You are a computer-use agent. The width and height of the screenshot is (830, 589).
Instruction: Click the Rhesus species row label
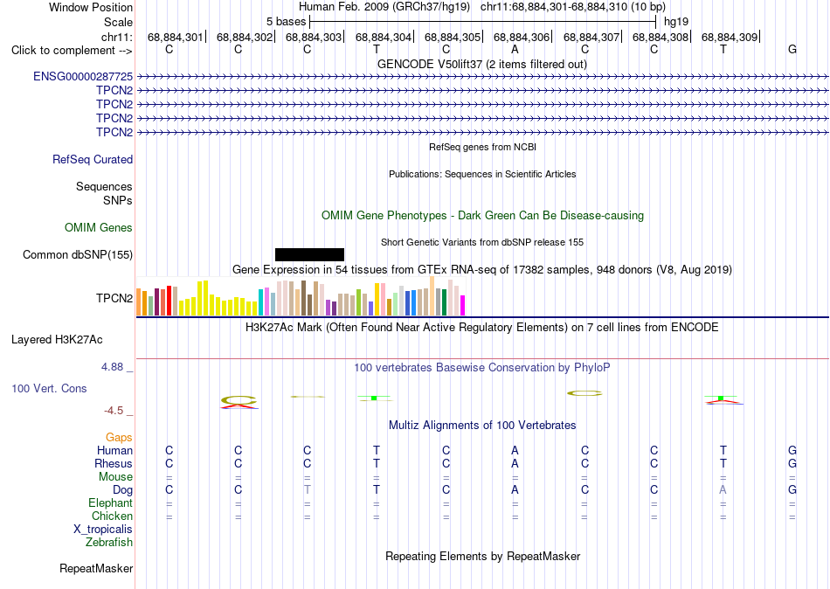[114, 463]
